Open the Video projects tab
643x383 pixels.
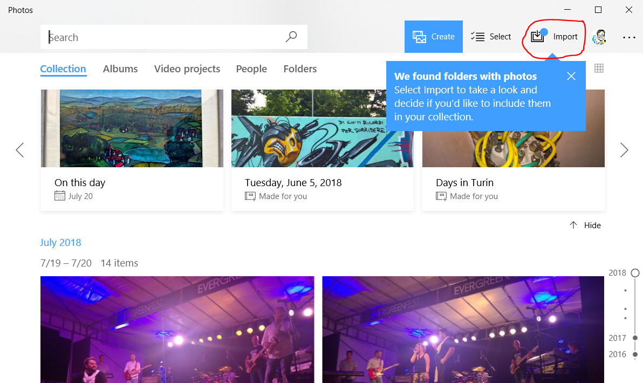click(x=187, y=69)
